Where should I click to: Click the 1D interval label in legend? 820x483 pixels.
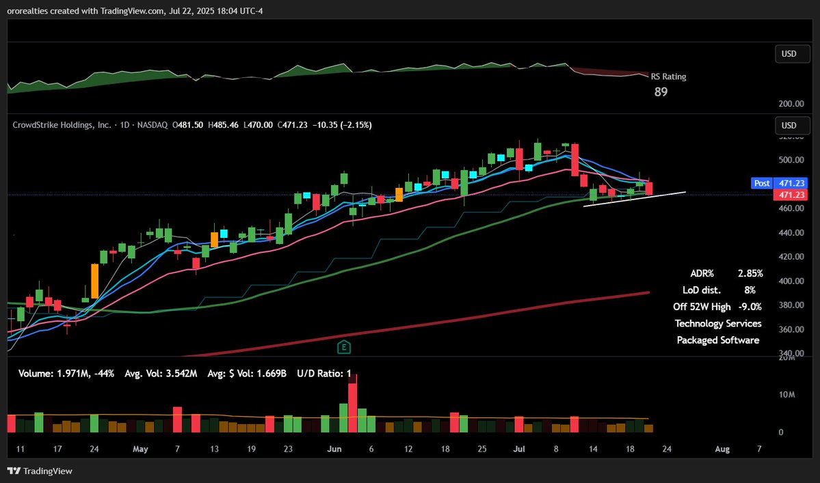tap(125, 125)
